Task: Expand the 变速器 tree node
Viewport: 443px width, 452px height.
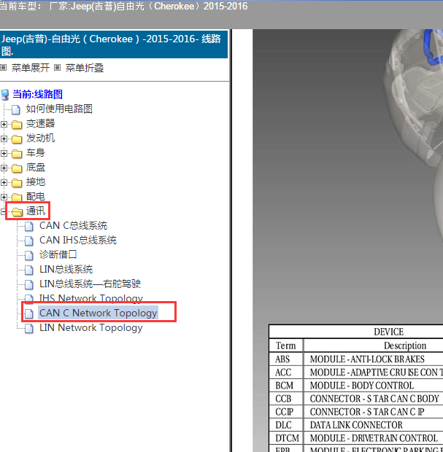Action: (x=4, y=124)
